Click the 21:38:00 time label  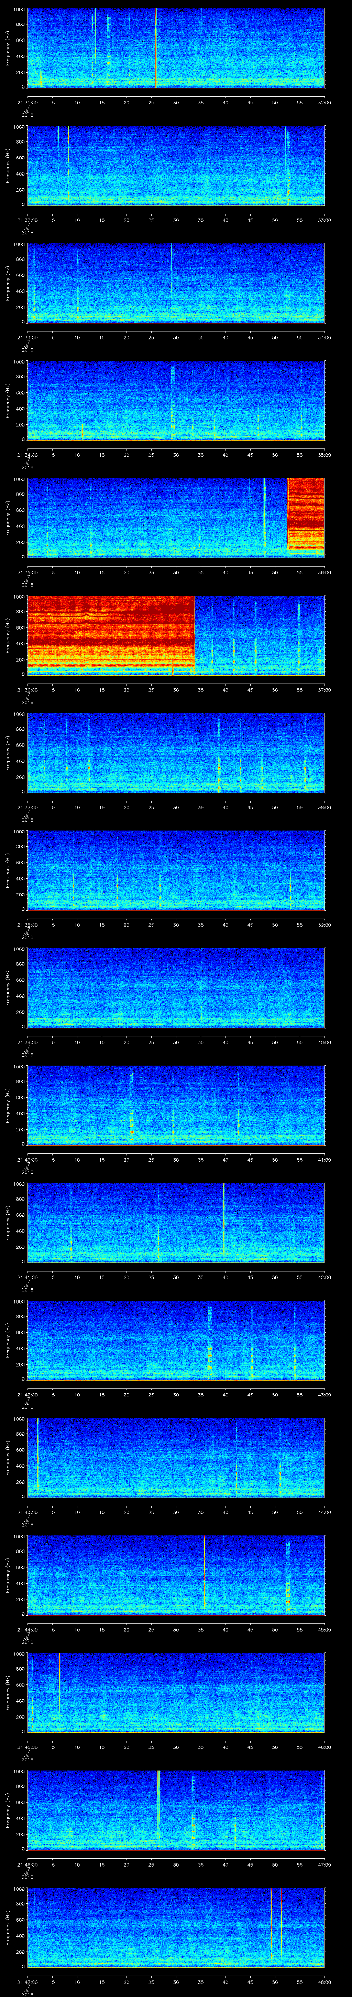pyautogui.click(x=27, y=925)
